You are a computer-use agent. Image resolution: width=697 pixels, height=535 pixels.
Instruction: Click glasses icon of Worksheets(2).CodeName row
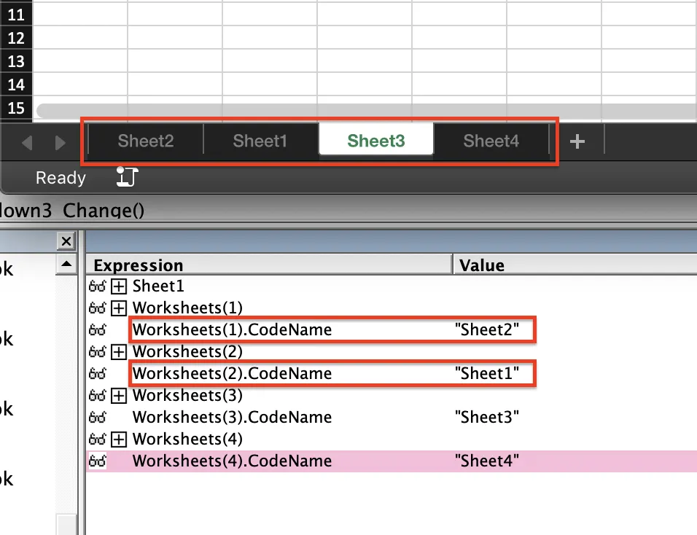click(98, 373)
